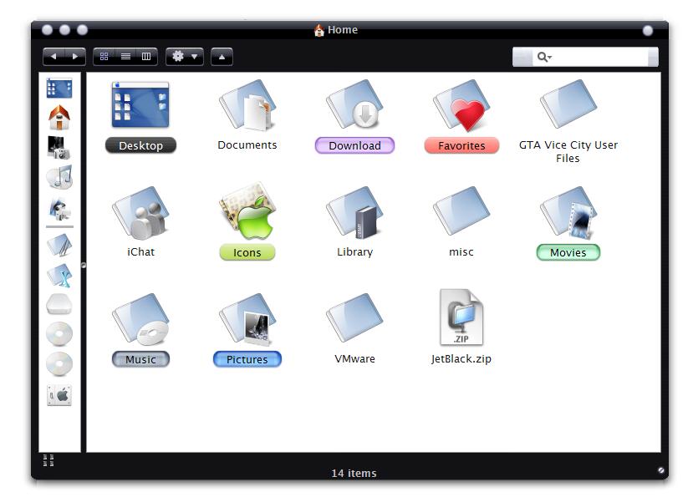Click the Desktop shortcut at sidebar top
Image resolution: width=693 pixels, height=502 pixels.
pos(59,89)
